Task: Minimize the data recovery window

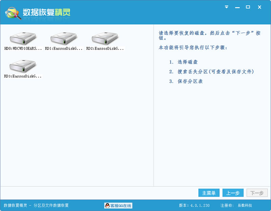Action: (x=237, y=7)
